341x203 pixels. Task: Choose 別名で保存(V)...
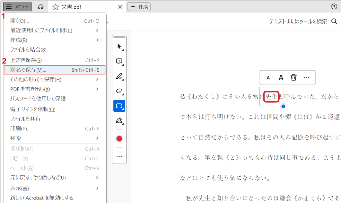(x=55, y=70)
